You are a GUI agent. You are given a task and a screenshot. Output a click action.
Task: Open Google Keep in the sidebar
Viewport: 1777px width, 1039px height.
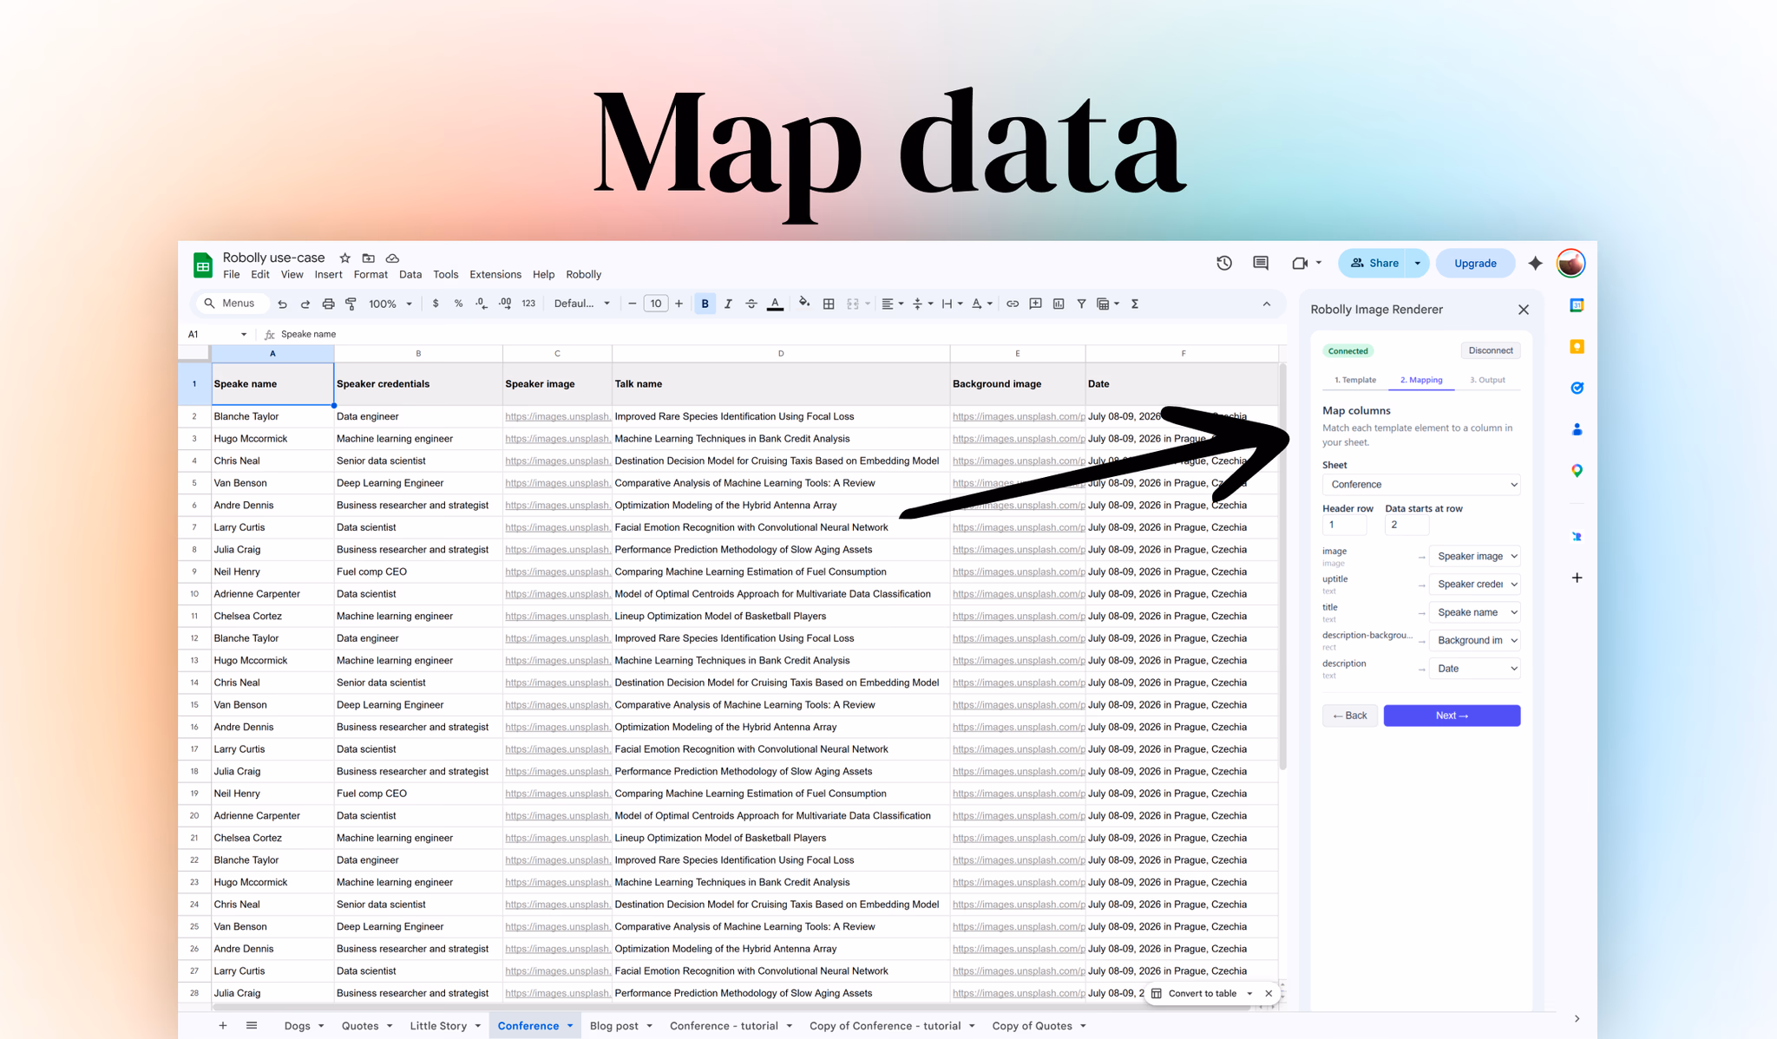[x=1577, y=346]
